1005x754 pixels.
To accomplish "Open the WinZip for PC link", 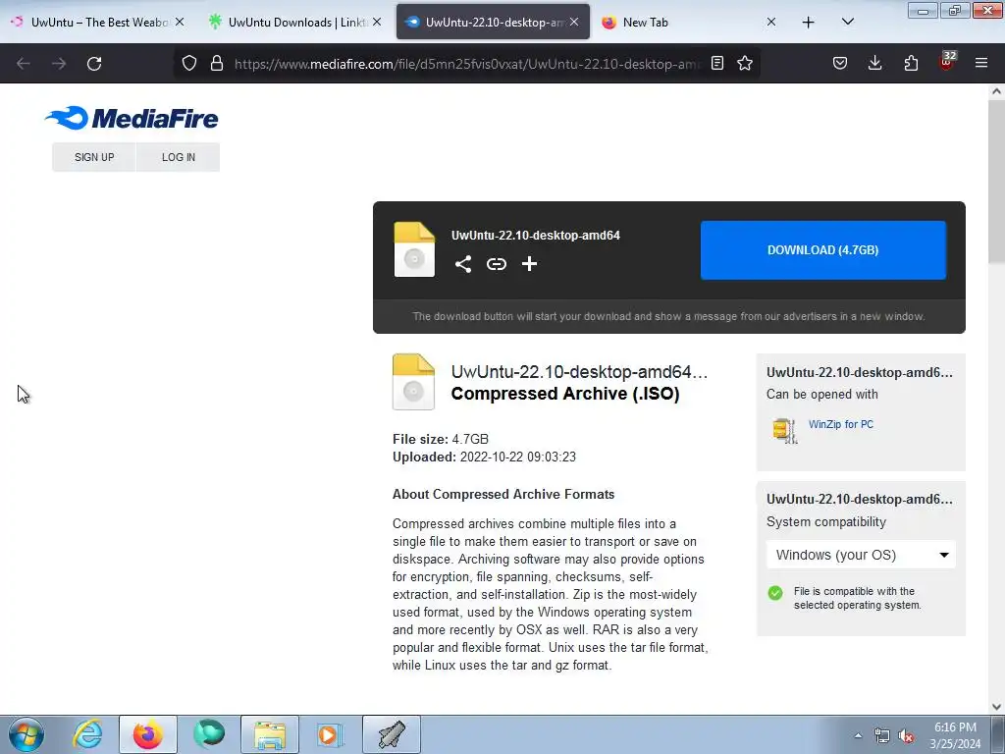I will [x=841, y=424].
